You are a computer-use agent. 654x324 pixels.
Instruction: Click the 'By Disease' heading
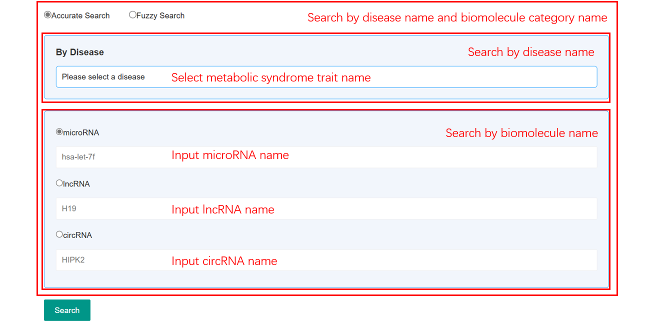coord(80,52)
